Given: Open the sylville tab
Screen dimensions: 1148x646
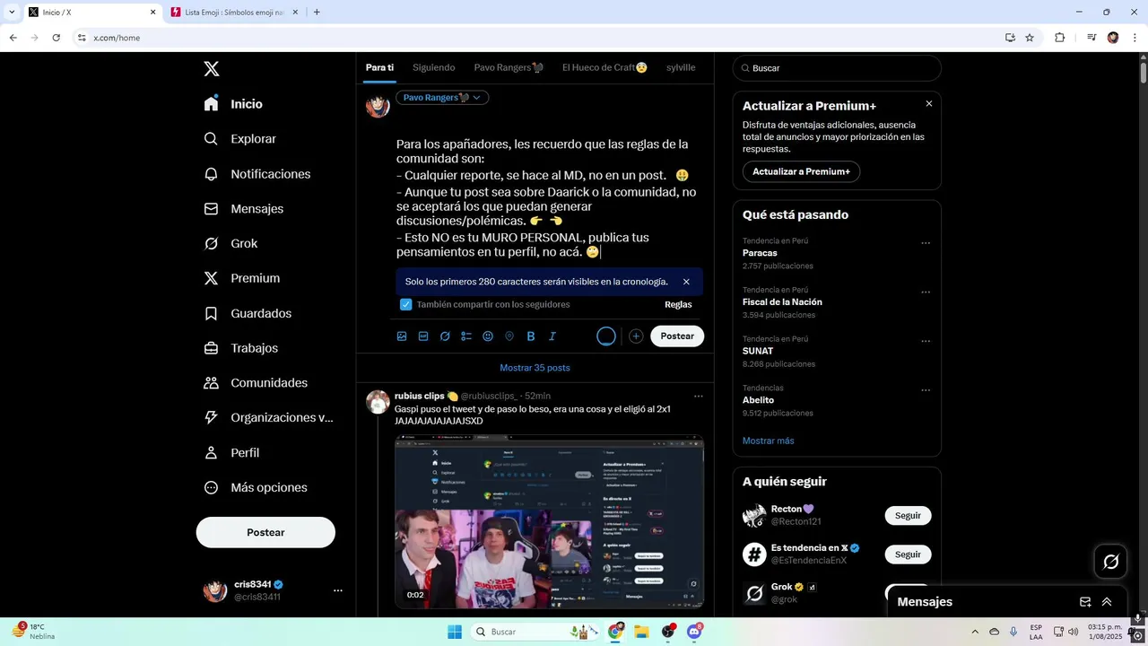Looking at the screenshot, I should (681, 67).
